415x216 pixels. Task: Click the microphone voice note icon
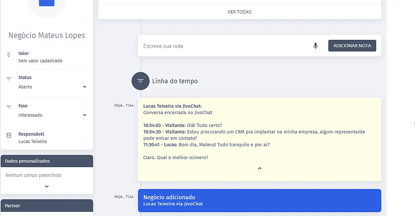click(316, 46)
